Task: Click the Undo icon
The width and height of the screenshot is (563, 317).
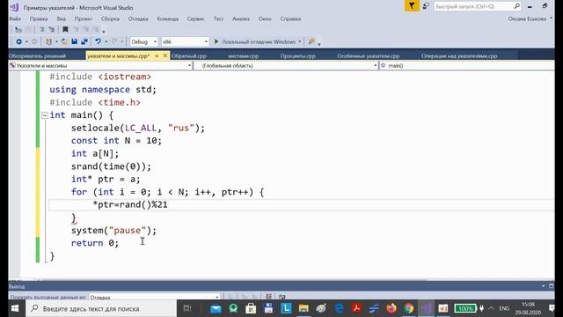Action: [98, 41]
